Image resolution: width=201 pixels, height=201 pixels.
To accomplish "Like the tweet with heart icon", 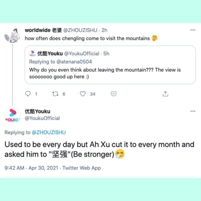I will [83, 94].
